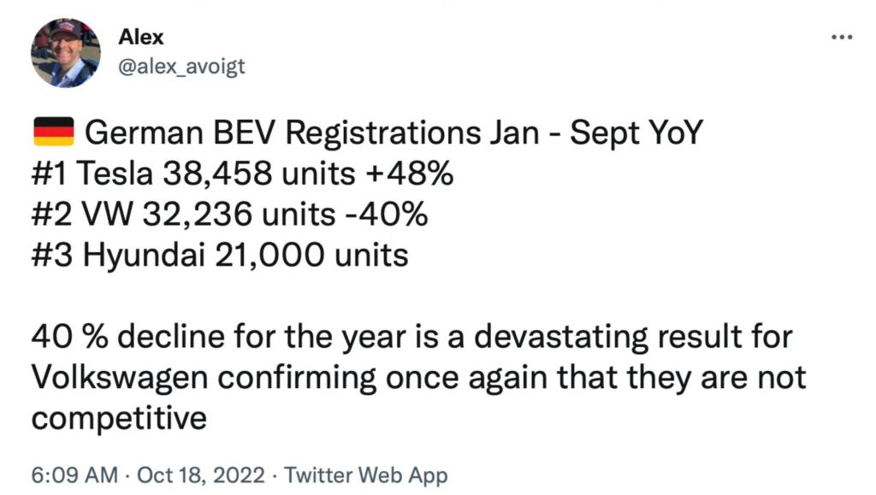Click the German flag emoji
Viewport: 876px width, 495px height.
54,132
